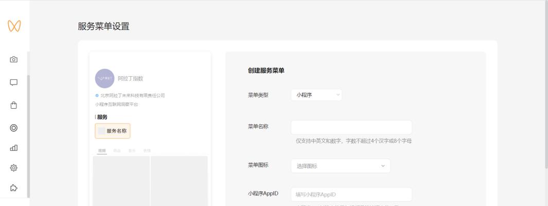Click the 阿拉丁指数 account name

pyautogui.click(x=130, y=78)
